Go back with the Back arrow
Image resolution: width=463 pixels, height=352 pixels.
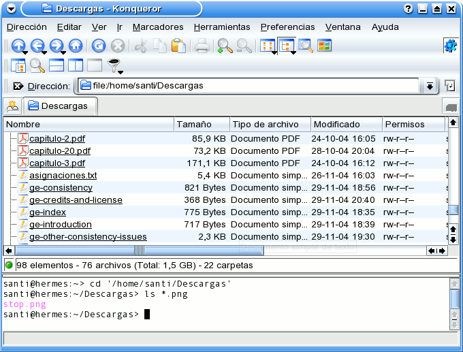coord(37,46)
